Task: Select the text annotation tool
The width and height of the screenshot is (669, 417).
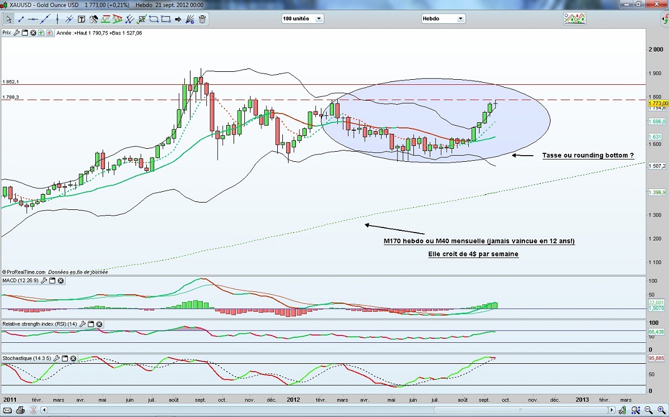Action: pyautogui.click(x=81, y=19)
